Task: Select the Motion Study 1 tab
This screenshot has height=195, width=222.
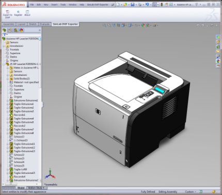Action: point(36,188)
